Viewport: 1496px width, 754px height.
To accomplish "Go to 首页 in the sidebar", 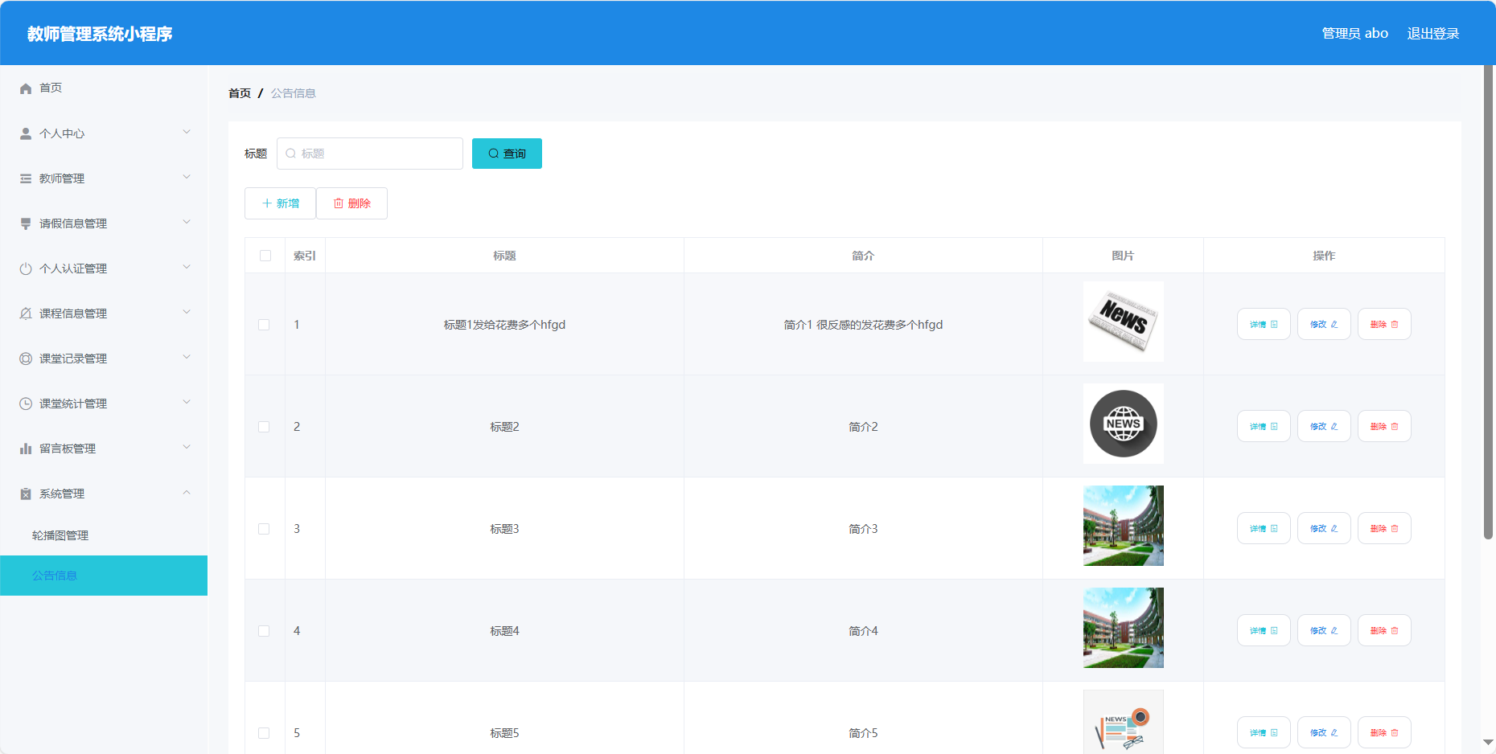I will coord(51,88).
